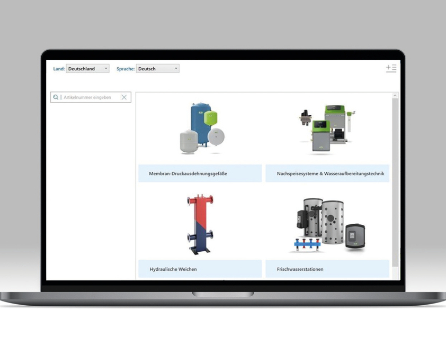Select the Frischwasserstationen category label
The image size is (446, 357).
click(327, 269)
